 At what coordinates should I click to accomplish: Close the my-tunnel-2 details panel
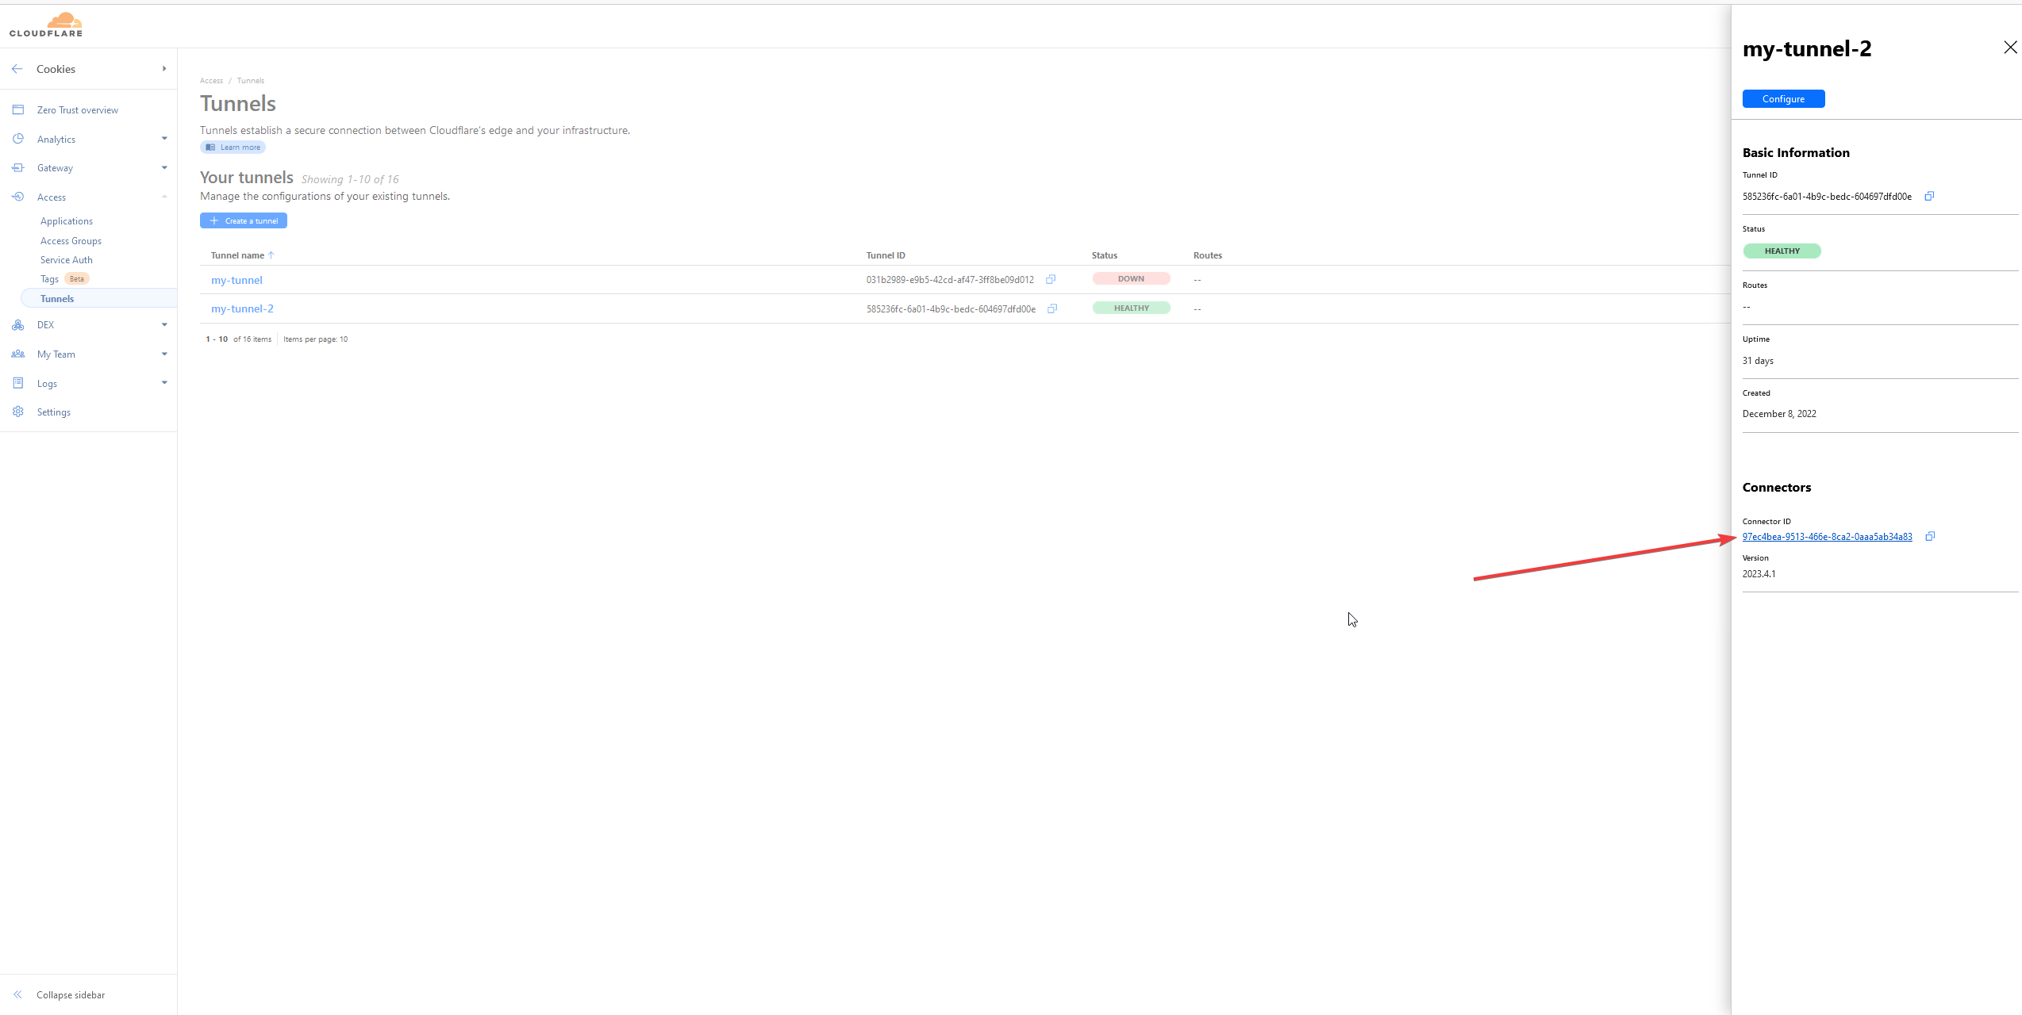pos(2009,48)
